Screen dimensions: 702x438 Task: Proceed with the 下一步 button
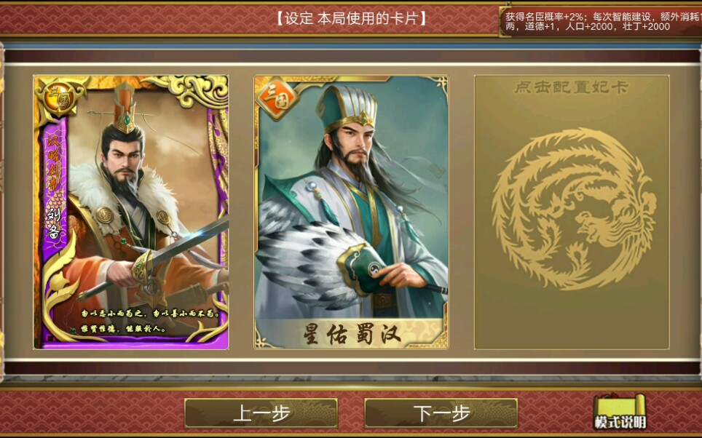coord(441,413)
